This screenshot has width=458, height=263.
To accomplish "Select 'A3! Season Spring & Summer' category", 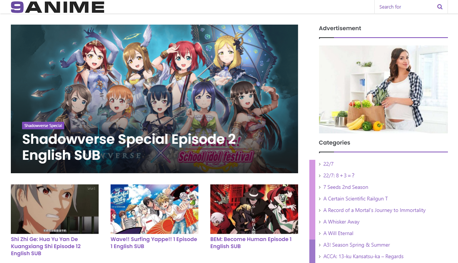I will [x=357, y=245].
